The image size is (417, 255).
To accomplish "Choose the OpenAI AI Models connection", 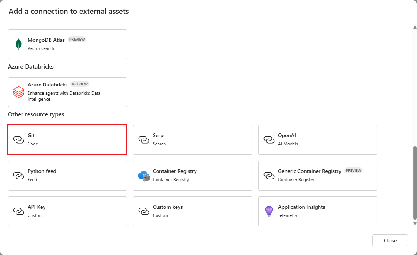I will (x=318, y=139).
